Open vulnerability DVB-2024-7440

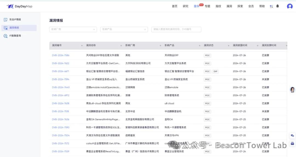(x=61, y=87)
